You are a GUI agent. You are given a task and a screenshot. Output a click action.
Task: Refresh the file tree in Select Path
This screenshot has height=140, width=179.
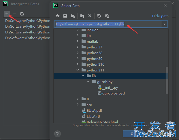coord(99,16)
